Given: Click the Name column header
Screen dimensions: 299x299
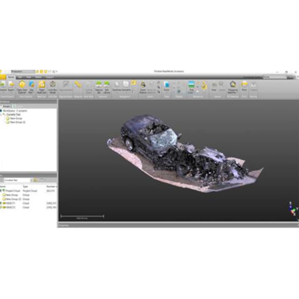Looking at the screenshot, I should [x=2, y=187].
